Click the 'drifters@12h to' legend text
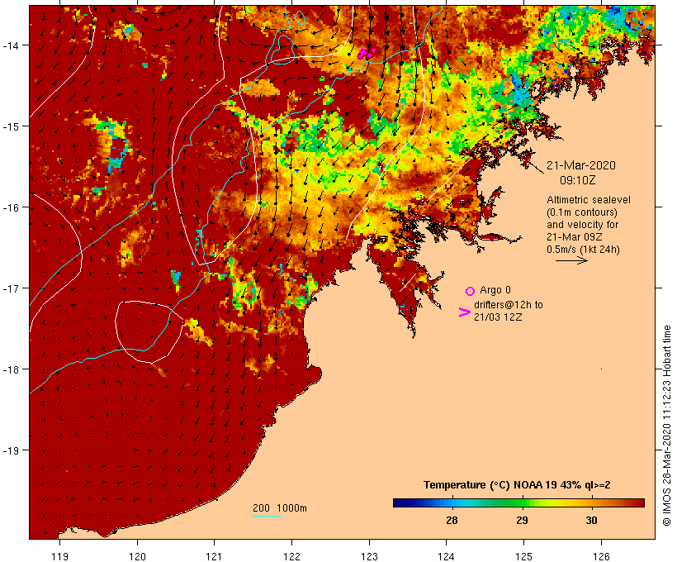 pyautogui.click(x=509, y=304)
